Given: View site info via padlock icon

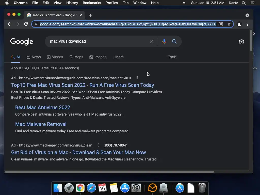Looking at the screenshot, I should pos(36,24).
